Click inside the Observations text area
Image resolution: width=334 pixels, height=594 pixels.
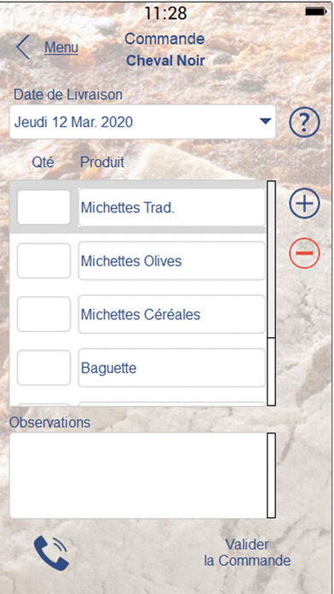tap(138, 475)
